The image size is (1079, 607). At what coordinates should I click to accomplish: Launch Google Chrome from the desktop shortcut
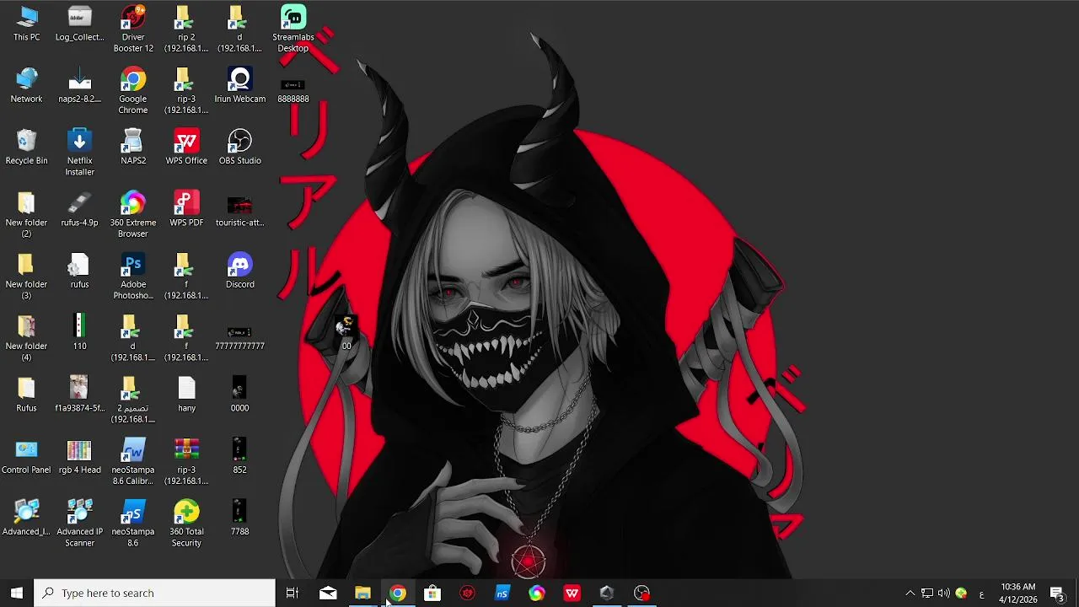(133, 90)
